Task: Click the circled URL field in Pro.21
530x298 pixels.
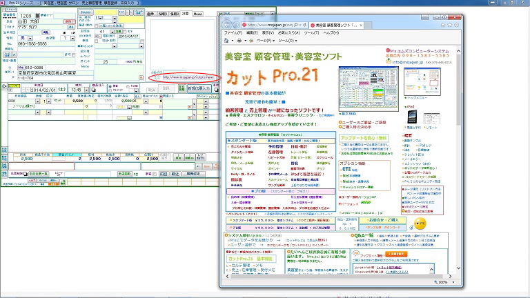Action: pos(188,77)
